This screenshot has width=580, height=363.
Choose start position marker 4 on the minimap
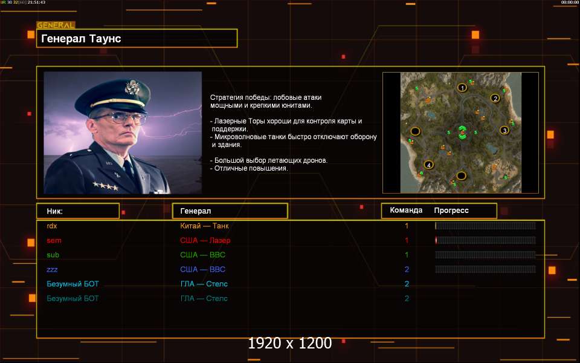click(x=429, y=165)
